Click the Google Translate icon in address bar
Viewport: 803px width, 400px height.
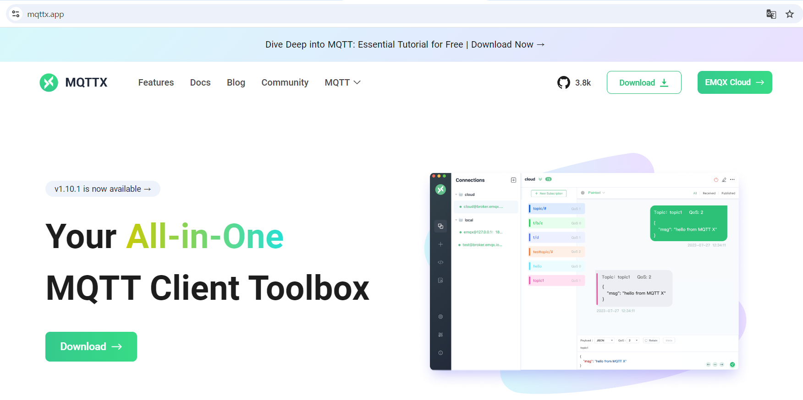771,14
